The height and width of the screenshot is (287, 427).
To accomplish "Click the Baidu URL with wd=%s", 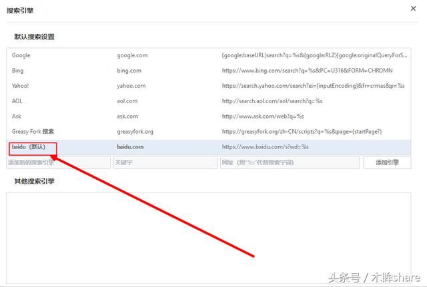I will [265, 147].
